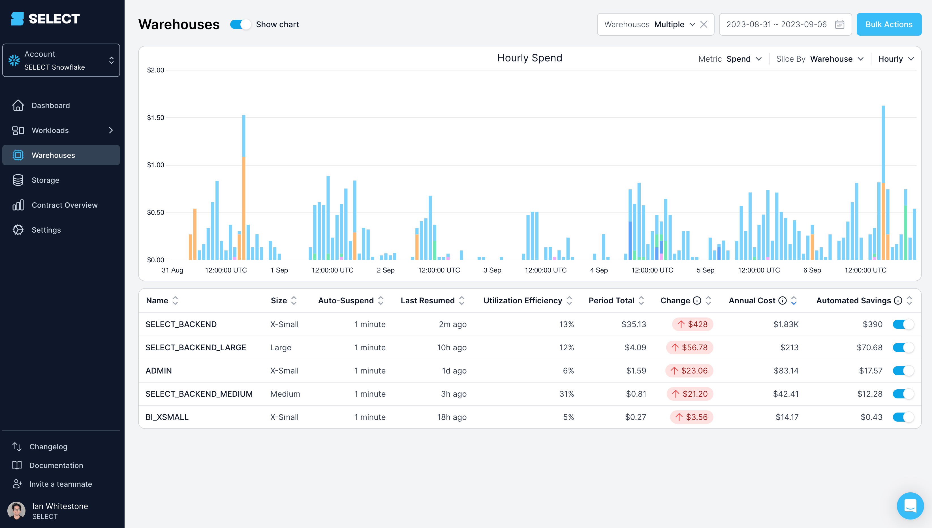Viewport: 932px width, 528px height.
Task: Disable Automated Savings for SELECT_BACKEND
Action: point(903,324)
